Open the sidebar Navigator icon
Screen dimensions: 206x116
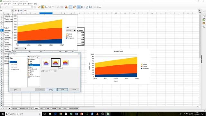coord(204,27)
